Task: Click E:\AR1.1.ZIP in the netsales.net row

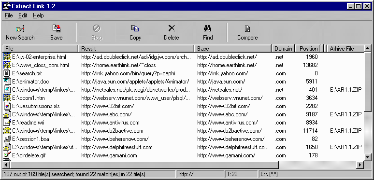Action: [346, 90]
